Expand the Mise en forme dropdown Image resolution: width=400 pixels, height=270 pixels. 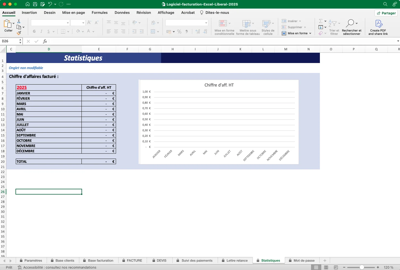(310, 33)
